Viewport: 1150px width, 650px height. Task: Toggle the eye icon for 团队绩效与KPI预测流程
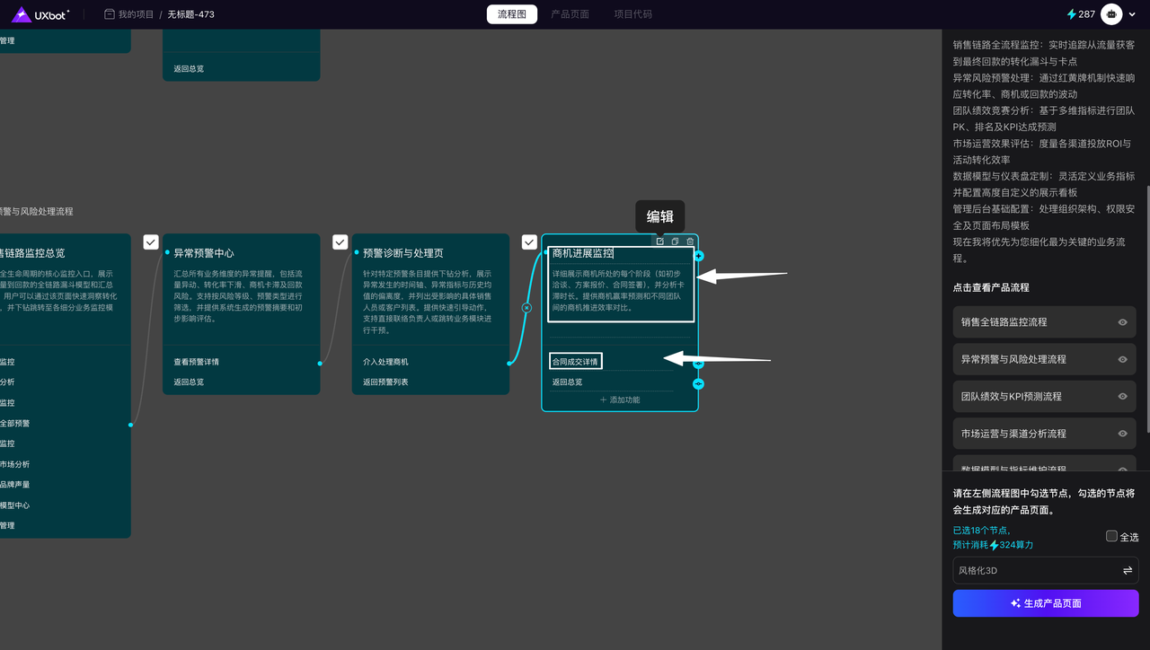coord(1122,397)
